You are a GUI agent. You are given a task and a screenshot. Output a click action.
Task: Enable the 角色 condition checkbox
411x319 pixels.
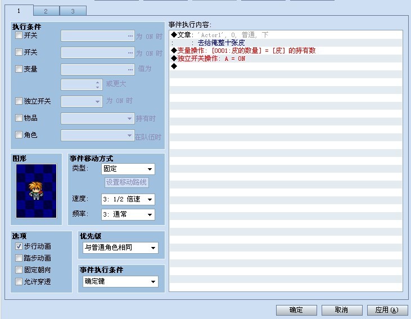point(19,135)
